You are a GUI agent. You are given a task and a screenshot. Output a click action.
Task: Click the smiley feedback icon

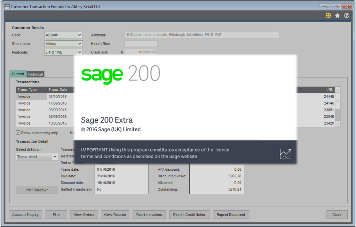pos(328,15)
